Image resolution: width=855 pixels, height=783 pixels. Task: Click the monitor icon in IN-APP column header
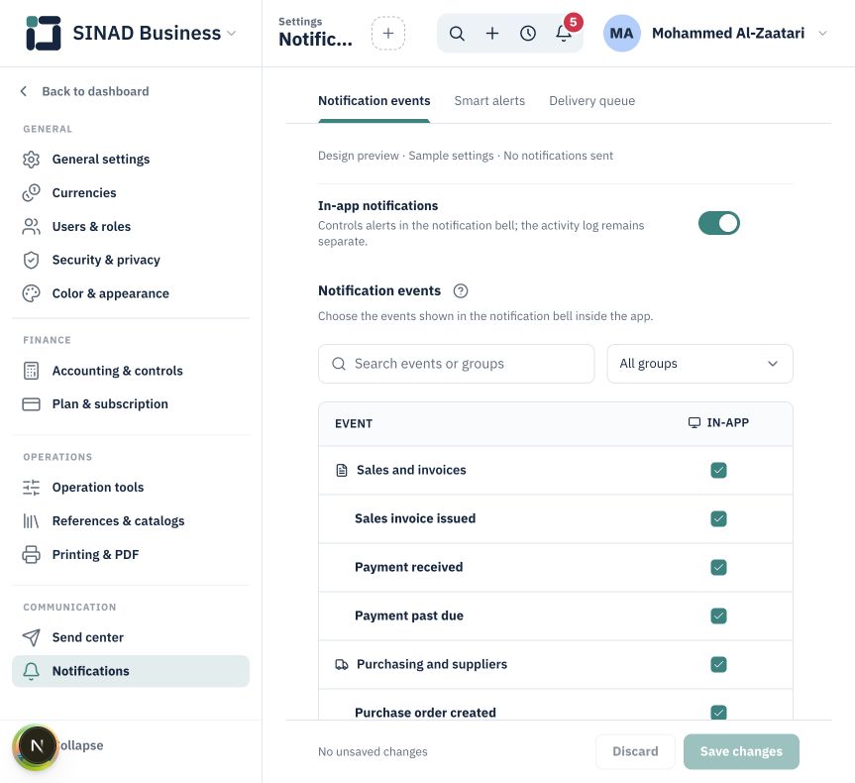pyautogui.click(x=695, y=423)
